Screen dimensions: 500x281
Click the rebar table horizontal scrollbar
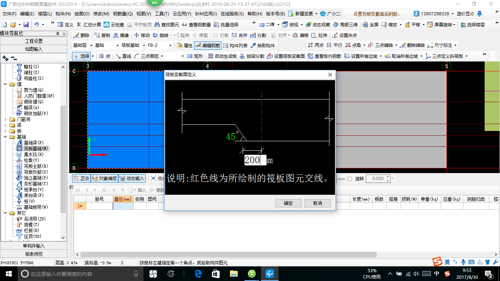tap(229, 255)
